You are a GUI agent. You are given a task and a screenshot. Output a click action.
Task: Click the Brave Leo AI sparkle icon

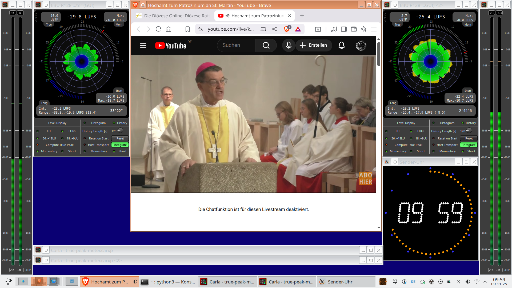click(364, 29)
